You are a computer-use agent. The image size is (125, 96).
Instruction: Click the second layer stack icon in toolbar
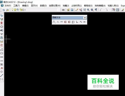point(7,10)
